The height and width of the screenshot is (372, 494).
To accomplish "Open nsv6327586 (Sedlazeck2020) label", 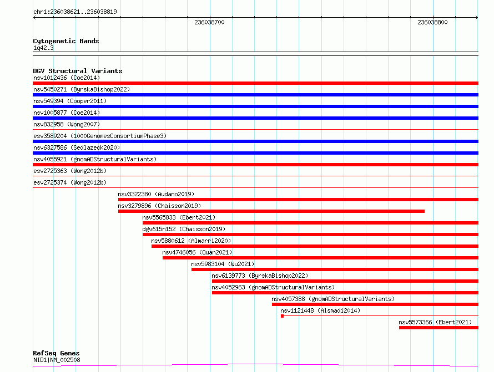I will pyautogui.click(x=77, y=147).
